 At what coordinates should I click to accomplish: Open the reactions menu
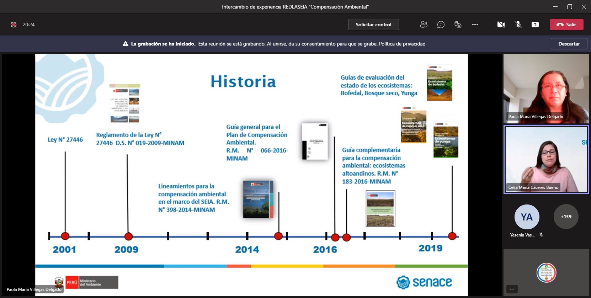pos(458,25)
